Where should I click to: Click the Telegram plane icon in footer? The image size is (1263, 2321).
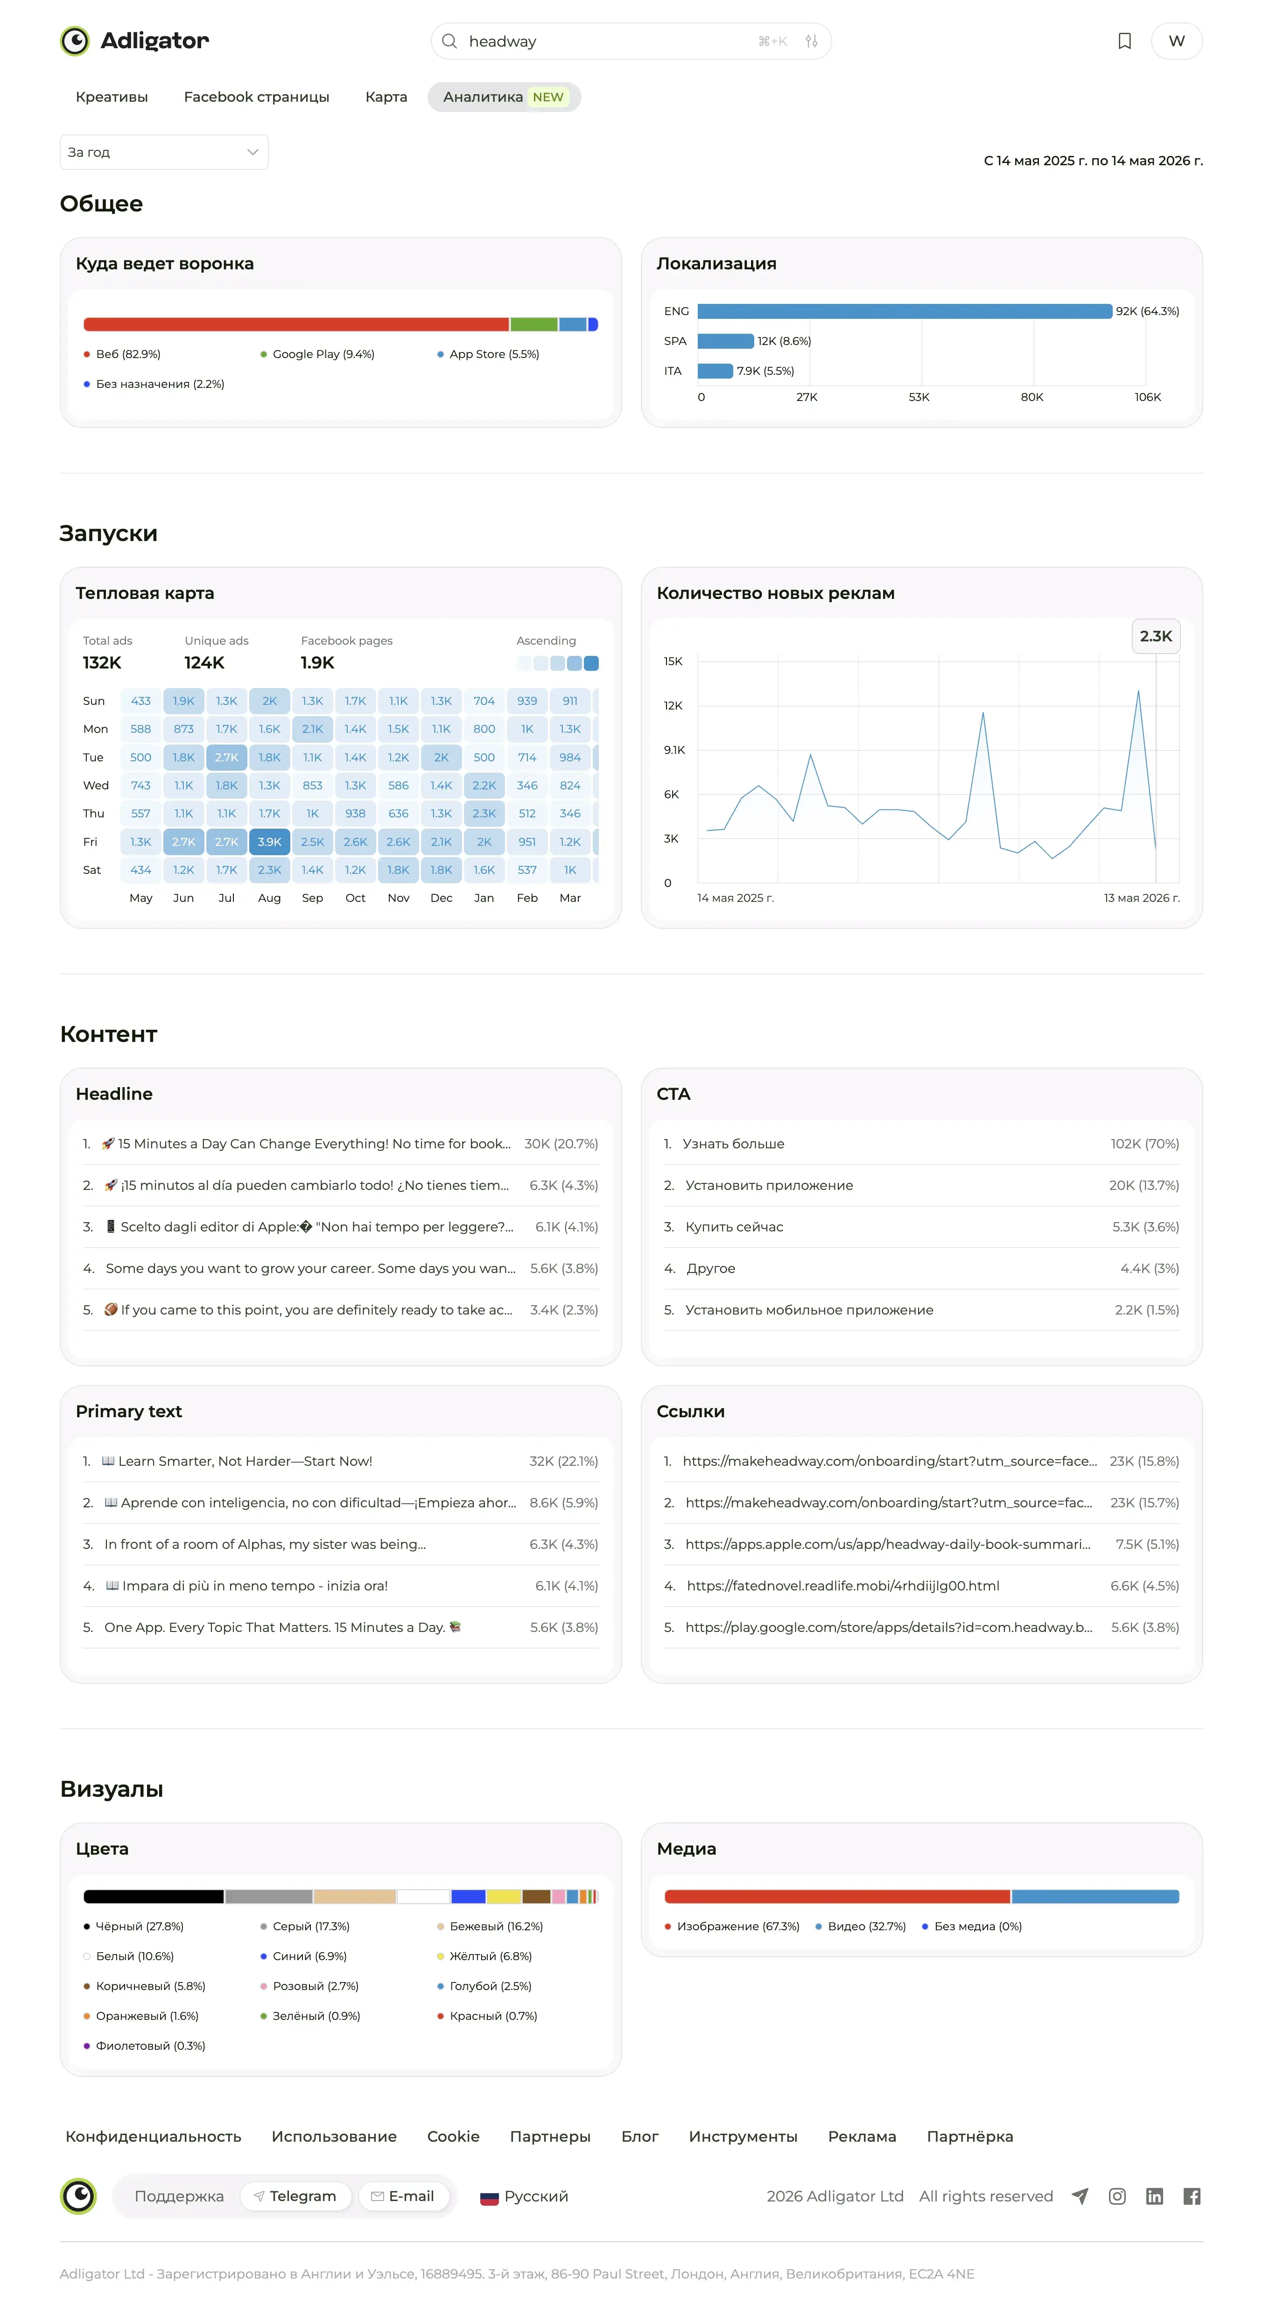(1079, 2196)
